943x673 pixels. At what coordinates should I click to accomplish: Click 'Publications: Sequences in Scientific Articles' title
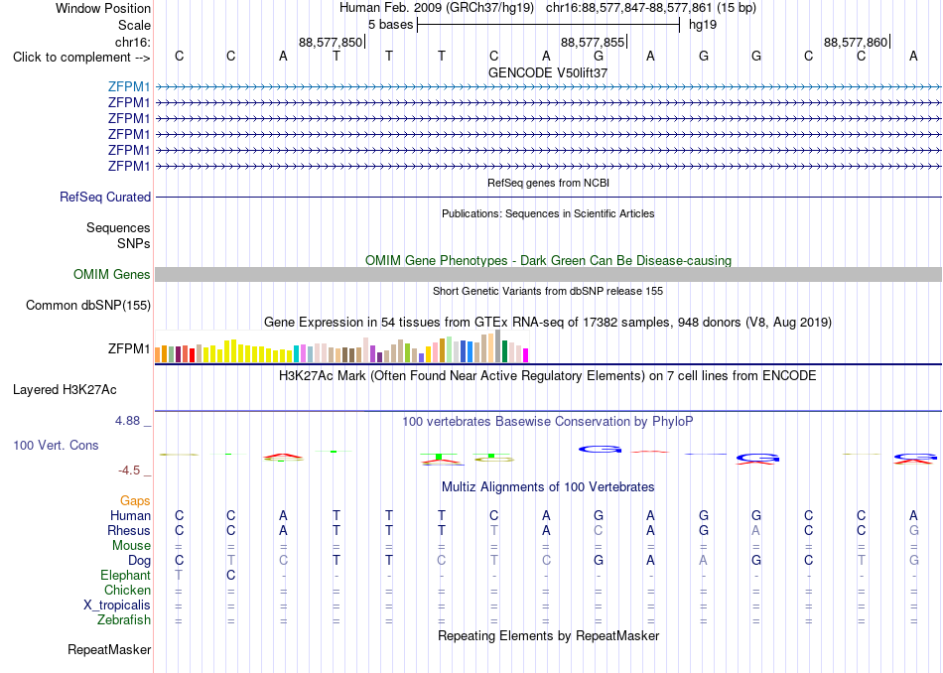[548, 213]
